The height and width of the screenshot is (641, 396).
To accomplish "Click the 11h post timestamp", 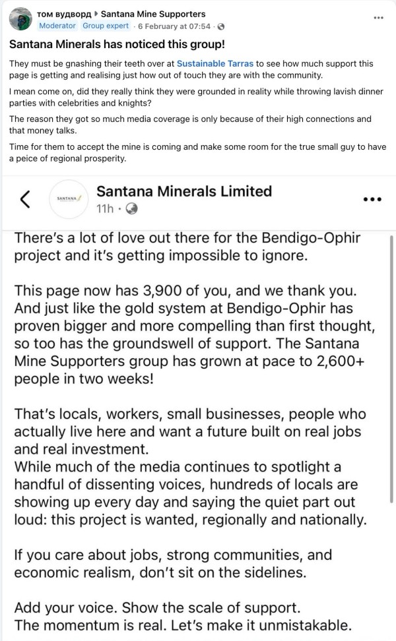I will point(105,209).
